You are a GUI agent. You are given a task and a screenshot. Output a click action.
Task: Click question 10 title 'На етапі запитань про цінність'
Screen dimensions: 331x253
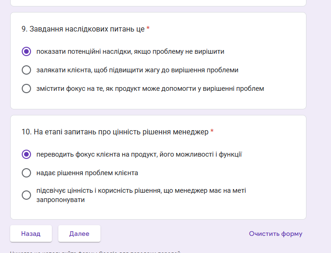point(115,132)
